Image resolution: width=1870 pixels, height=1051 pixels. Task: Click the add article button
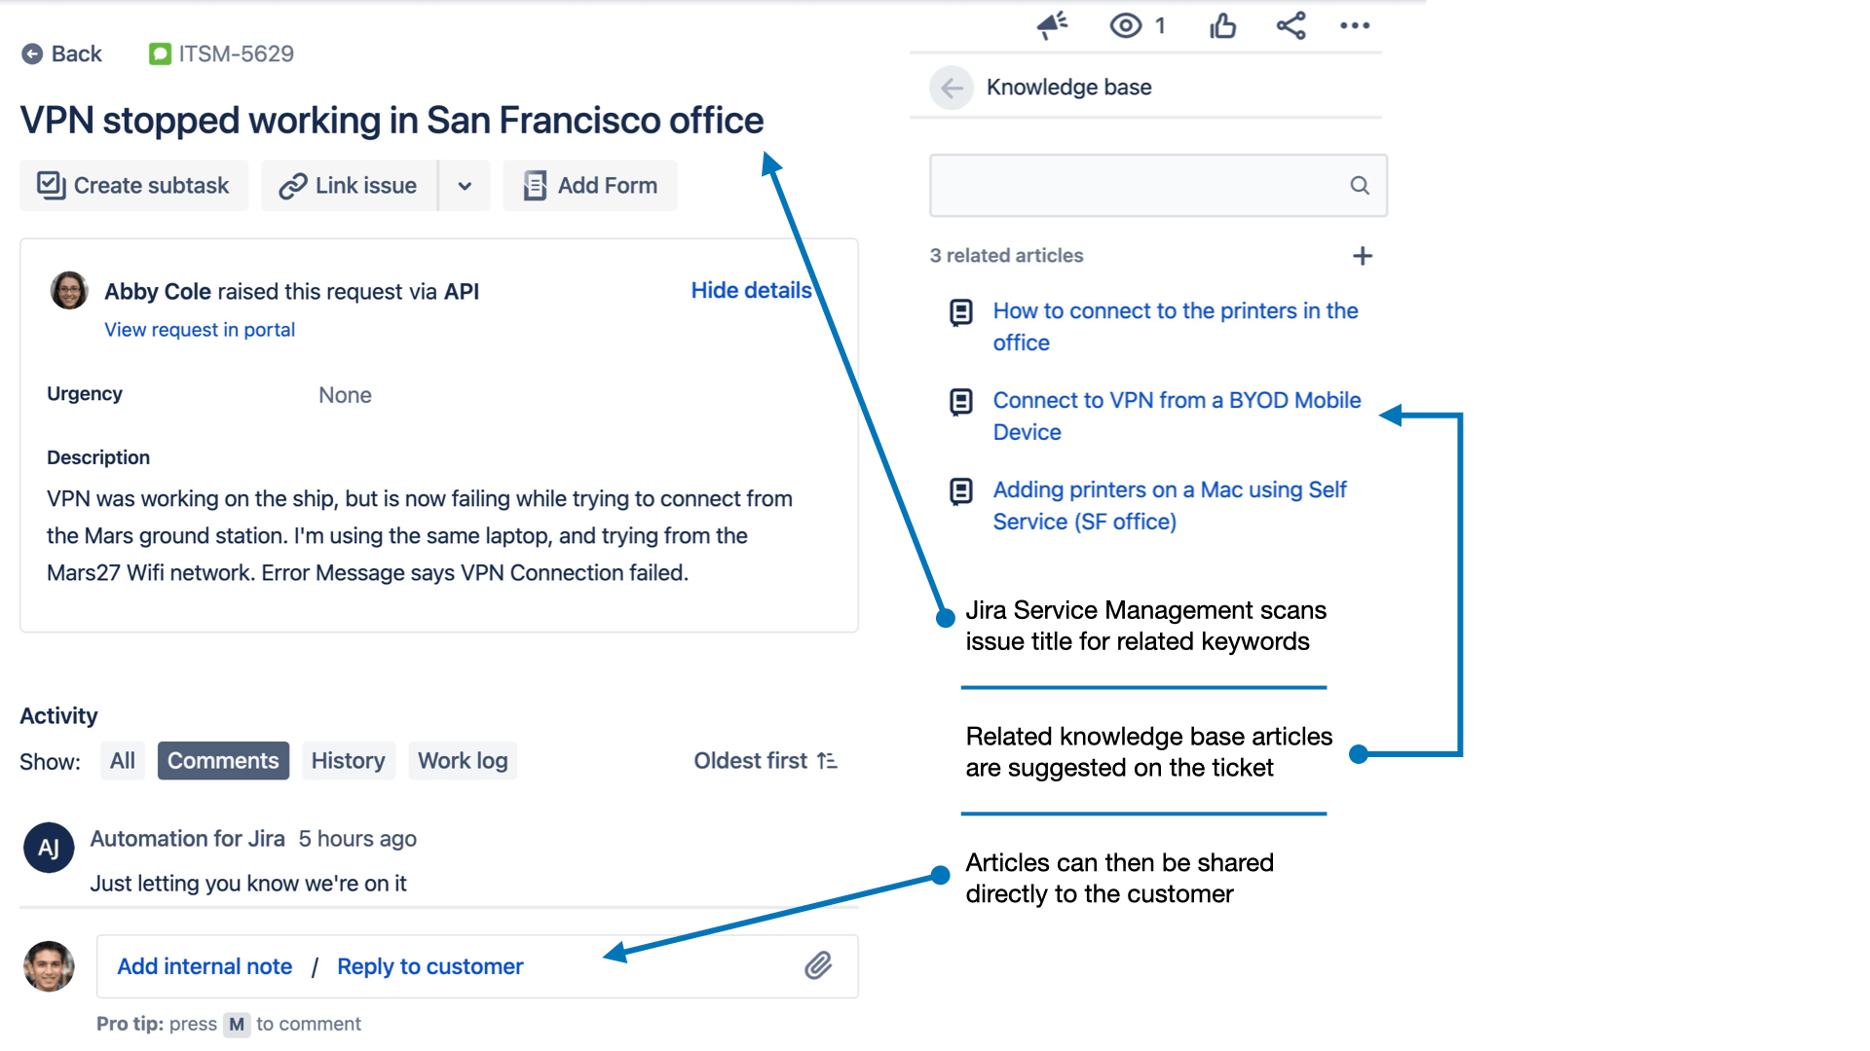[1363, 255]
